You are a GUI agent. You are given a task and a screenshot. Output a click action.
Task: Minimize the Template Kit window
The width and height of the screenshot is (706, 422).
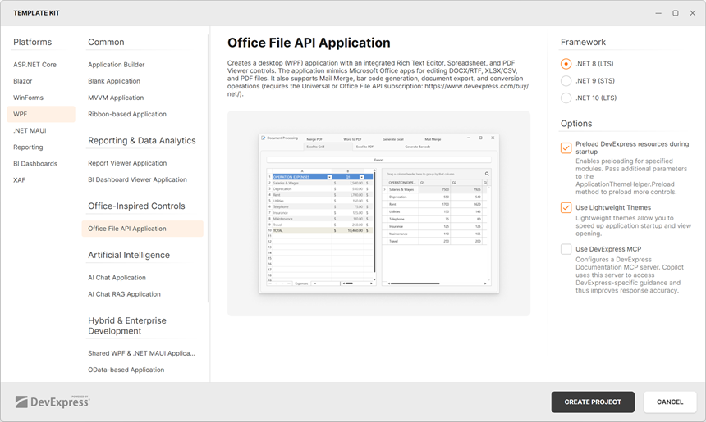click(658, 13)
